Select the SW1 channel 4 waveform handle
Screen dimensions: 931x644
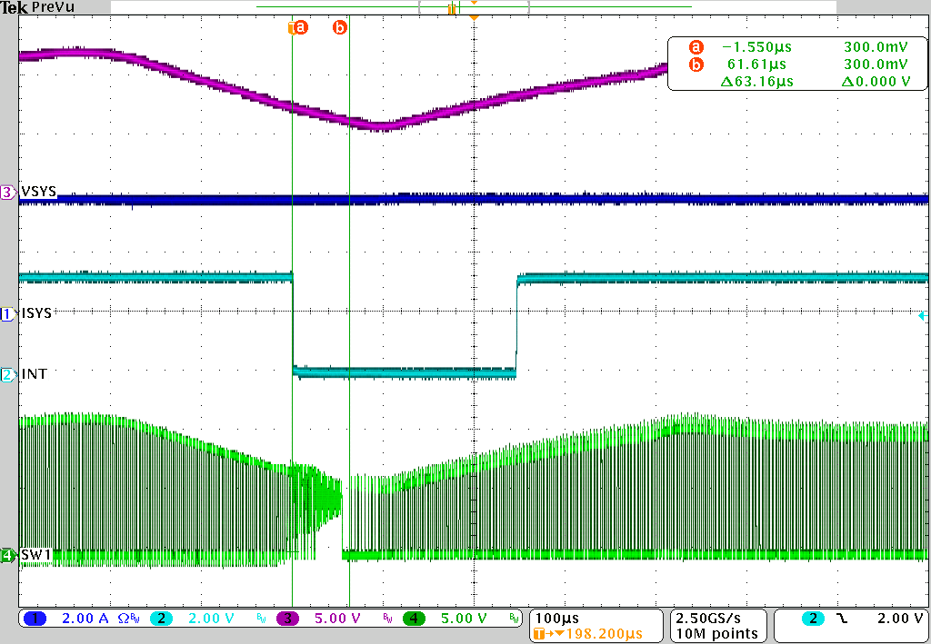pos(8,554)
